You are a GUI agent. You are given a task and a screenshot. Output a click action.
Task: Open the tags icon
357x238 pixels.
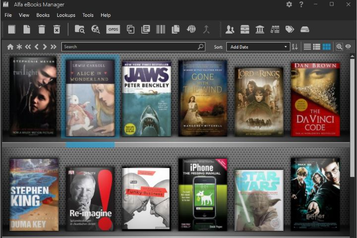coord(290,29)
